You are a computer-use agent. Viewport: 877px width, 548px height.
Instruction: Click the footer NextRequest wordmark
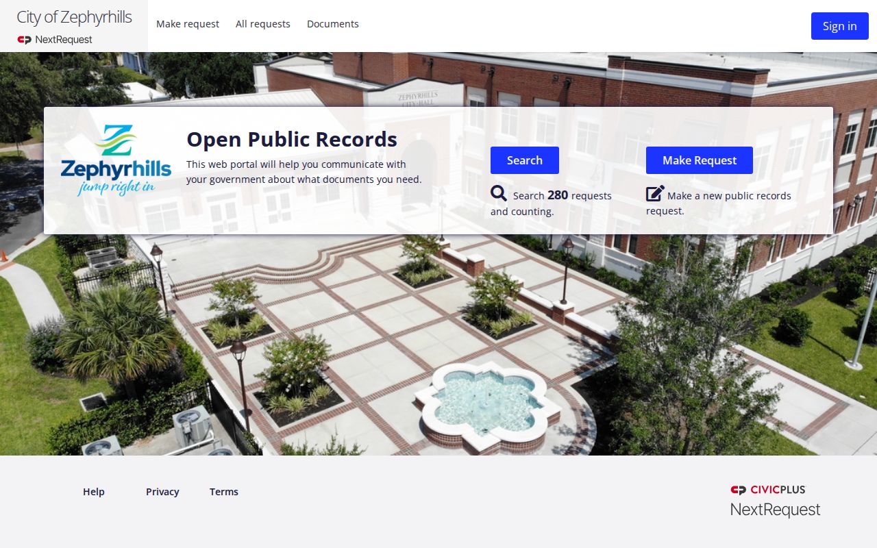[x=775, y=510]
